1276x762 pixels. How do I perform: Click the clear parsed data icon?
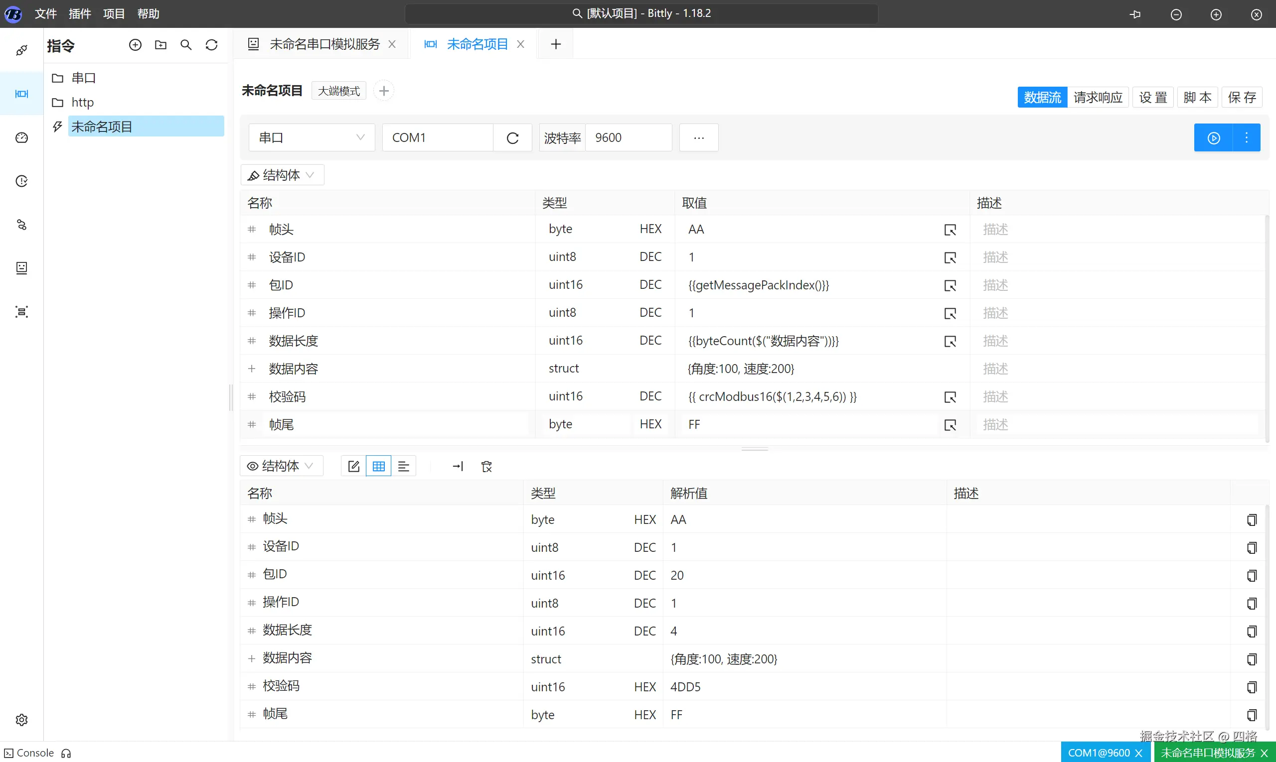[486, 466]
